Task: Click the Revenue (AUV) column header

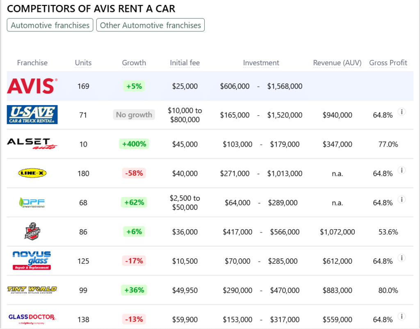Action: pos(337,63)
